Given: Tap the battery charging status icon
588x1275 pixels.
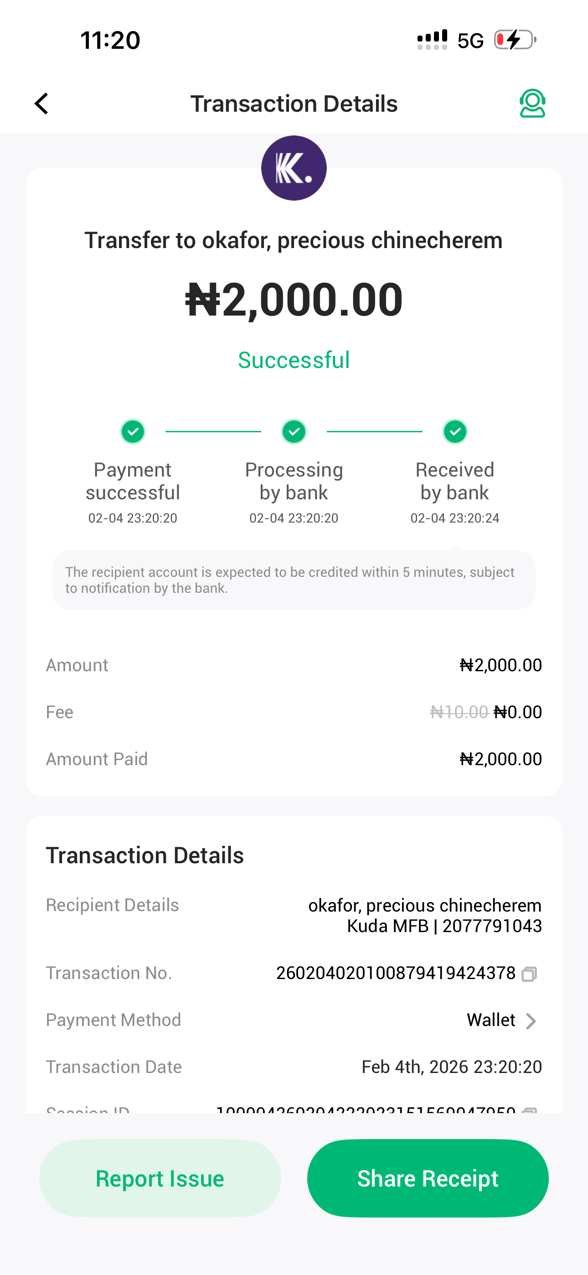Looking at the screenshot, I should coord(515,40).
